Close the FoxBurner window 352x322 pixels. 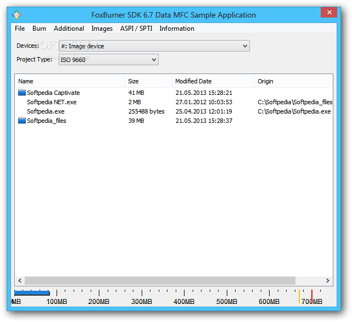click(x=329, y=12)
